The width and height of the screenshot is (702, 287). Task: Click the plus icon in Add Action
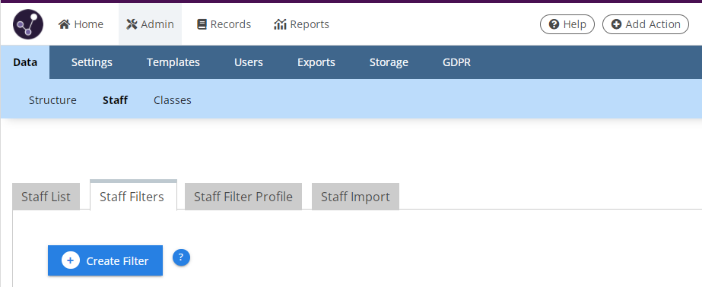(x=617, y=24)
